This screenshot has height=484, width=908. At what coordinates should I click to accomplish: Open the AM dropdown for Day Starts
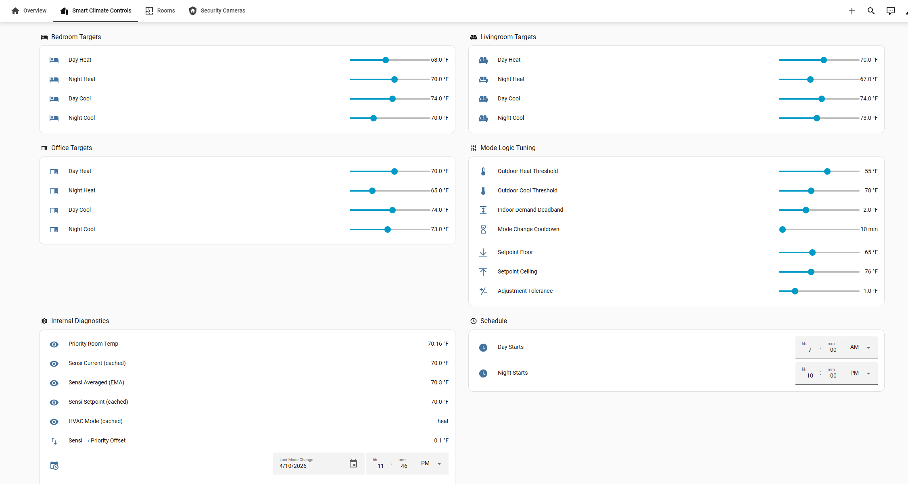tap(868, 348)
